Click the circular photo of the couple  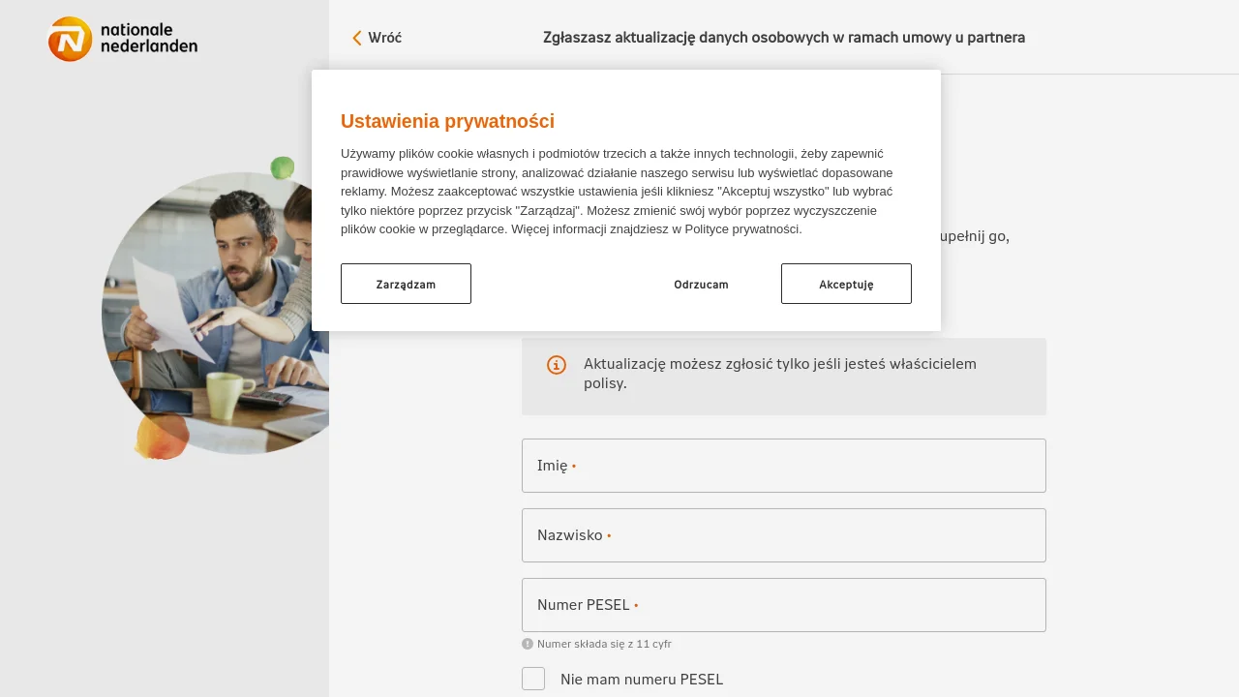pyautogui.click(x=215, y=310)
